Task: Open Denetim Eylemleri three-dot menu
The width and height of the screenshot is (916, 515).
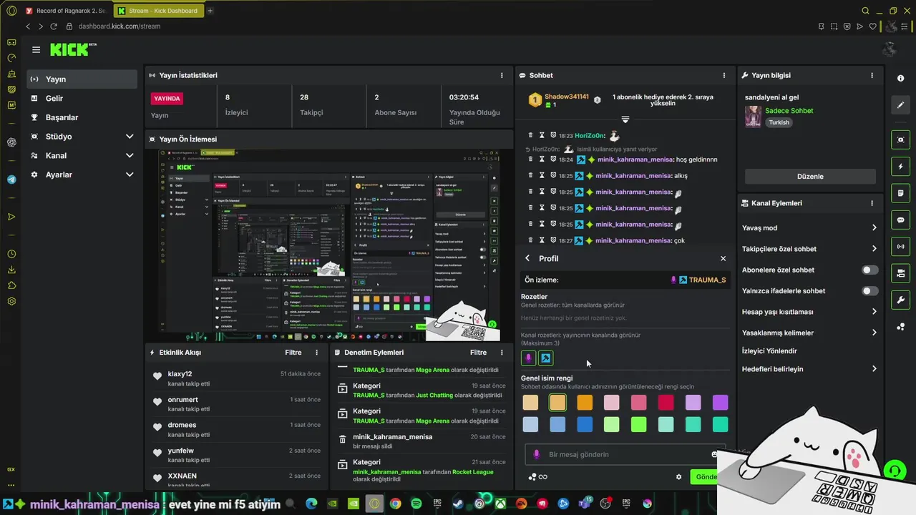Action: [x=502, y=352]
